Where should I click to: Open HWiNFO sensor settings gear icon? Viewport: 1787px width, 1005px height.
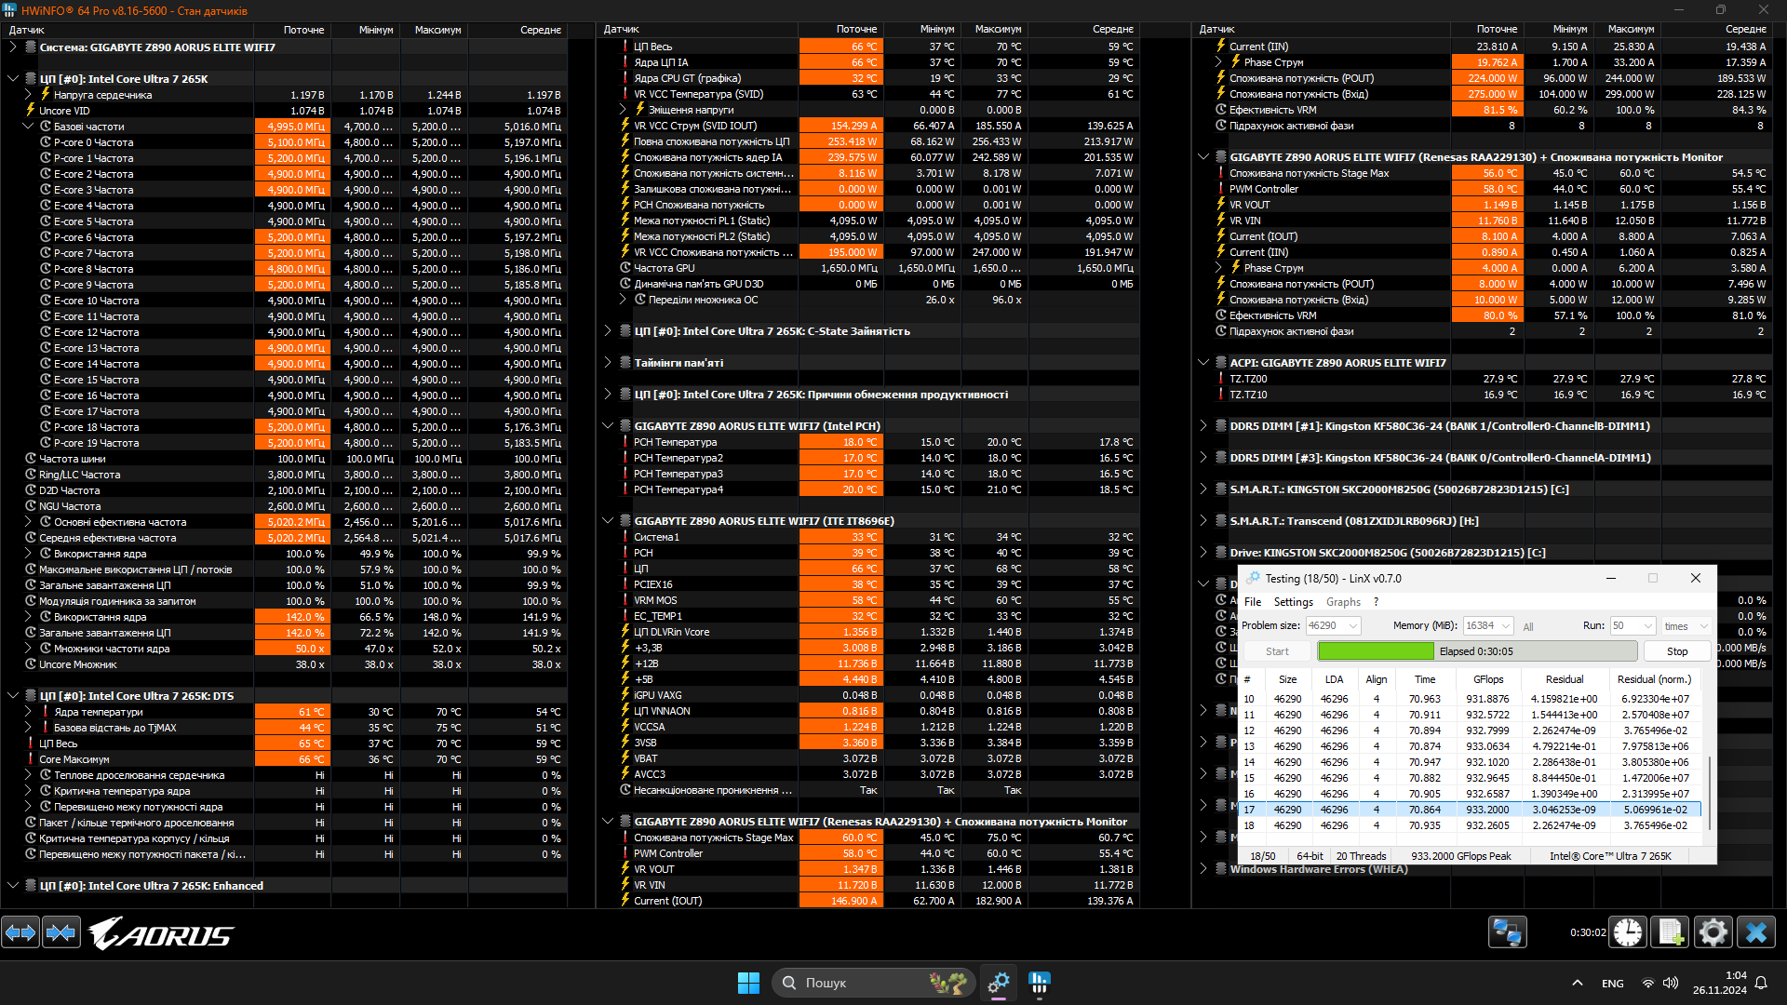[x=1713, y=931]
